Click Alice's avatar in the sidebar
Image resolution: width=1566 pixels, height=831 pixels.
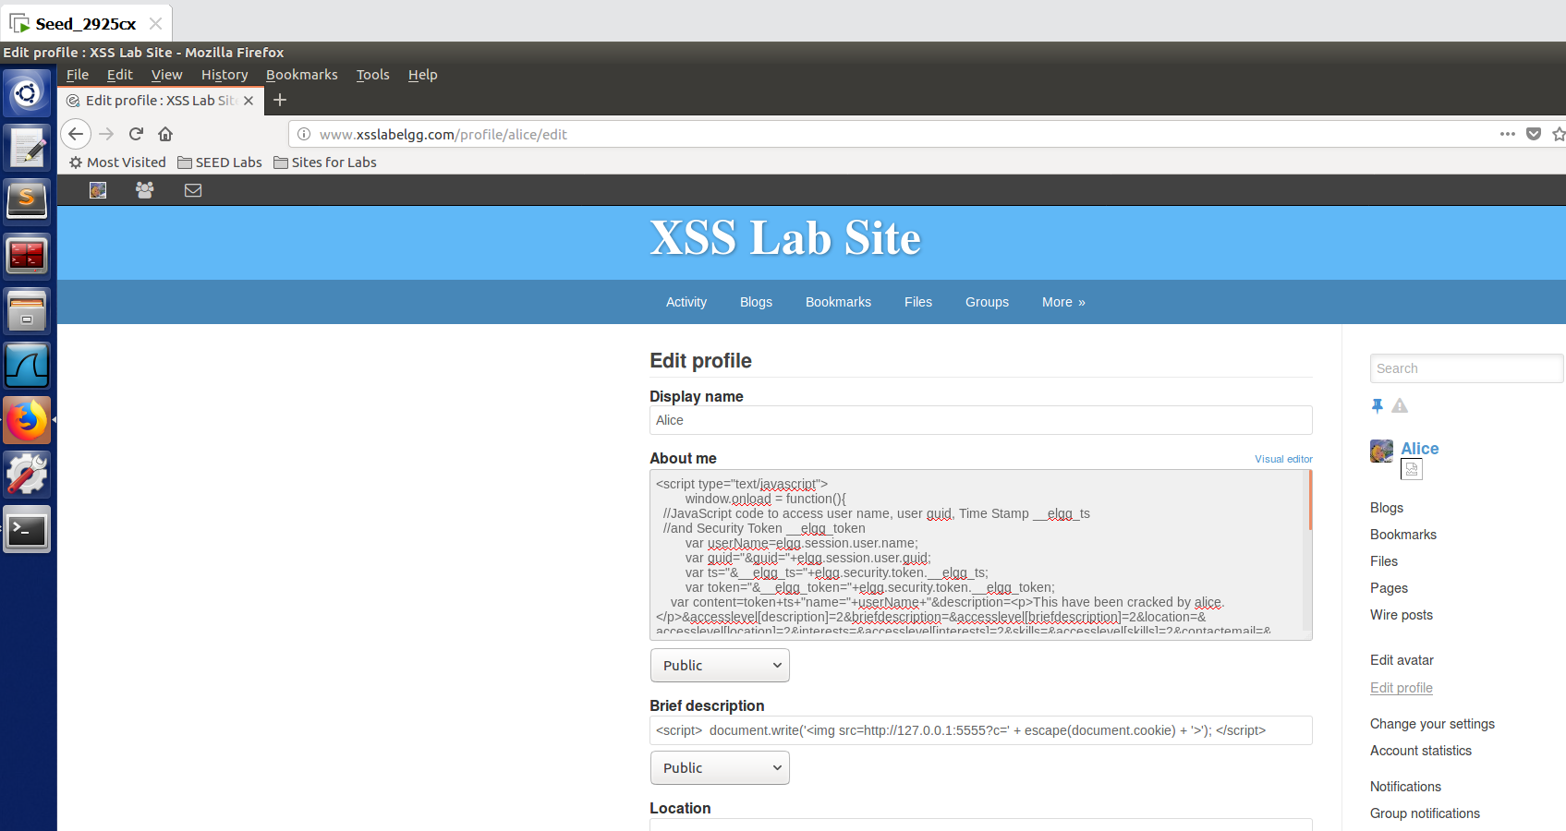click(1381, 451)
